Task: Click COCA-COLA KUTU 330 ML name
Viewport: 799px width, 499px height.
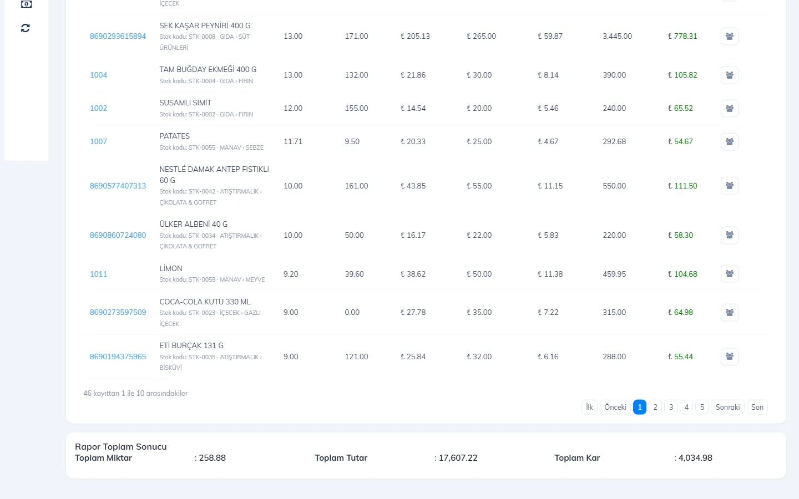Action: [x=205, y=302]
